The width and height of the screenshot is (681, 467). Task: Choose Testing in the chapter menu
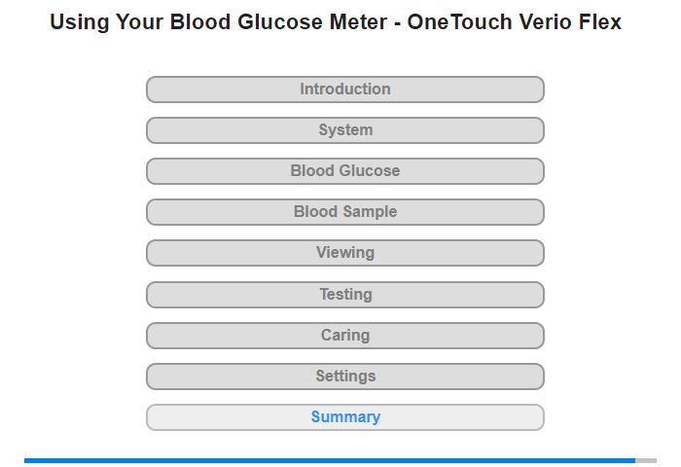[344, 294]
